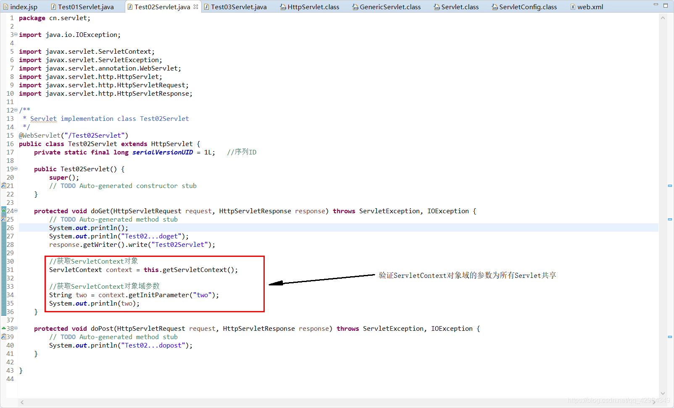Click the GenericServlet.class file icon

click(355, 7)
